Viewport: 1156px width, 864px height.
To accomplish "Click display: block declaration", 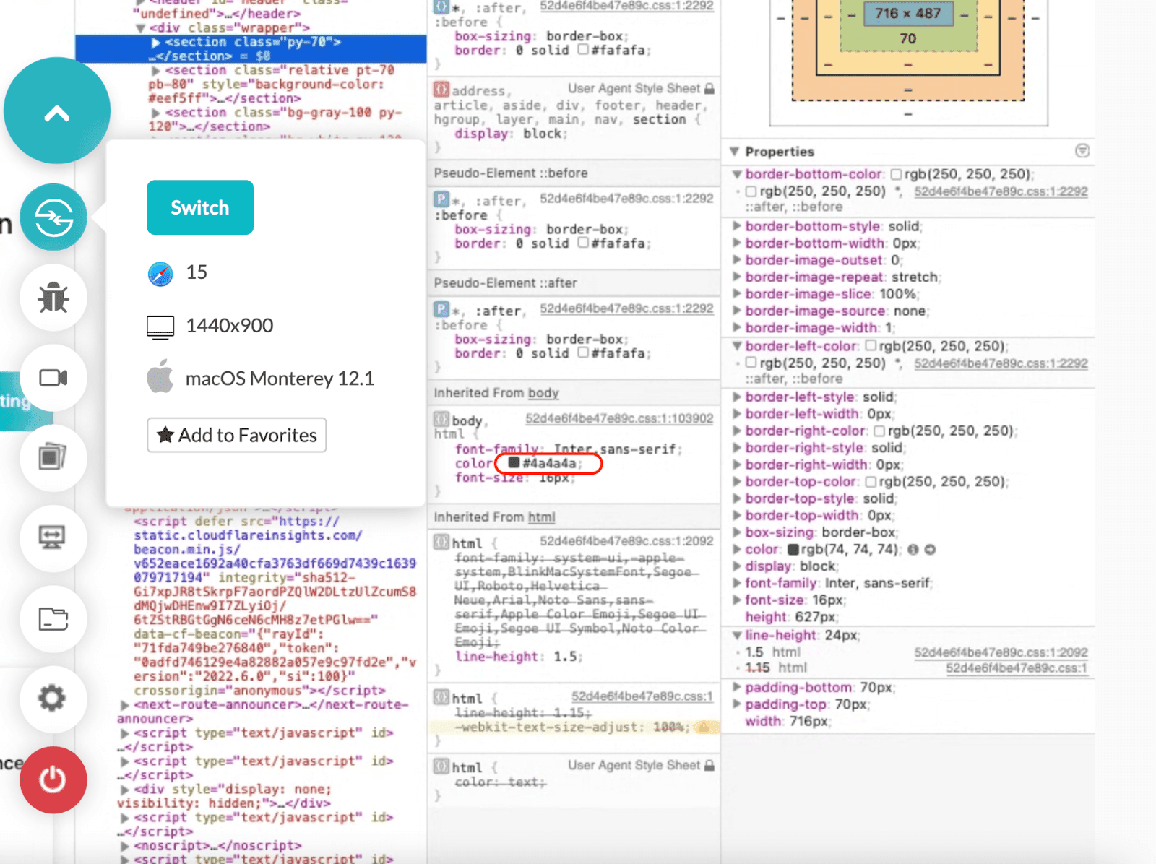I will point(511,134).
